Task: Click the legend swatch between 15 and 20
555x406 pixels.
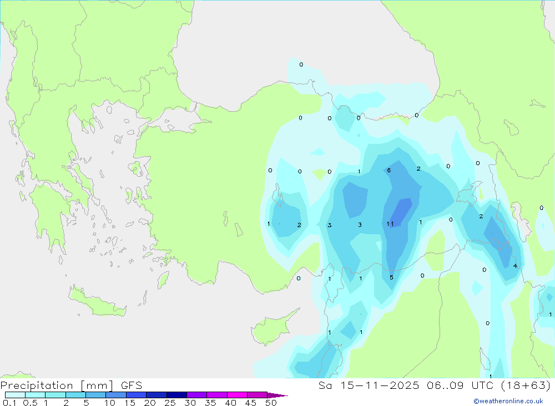Action: [x=136, y=395]
